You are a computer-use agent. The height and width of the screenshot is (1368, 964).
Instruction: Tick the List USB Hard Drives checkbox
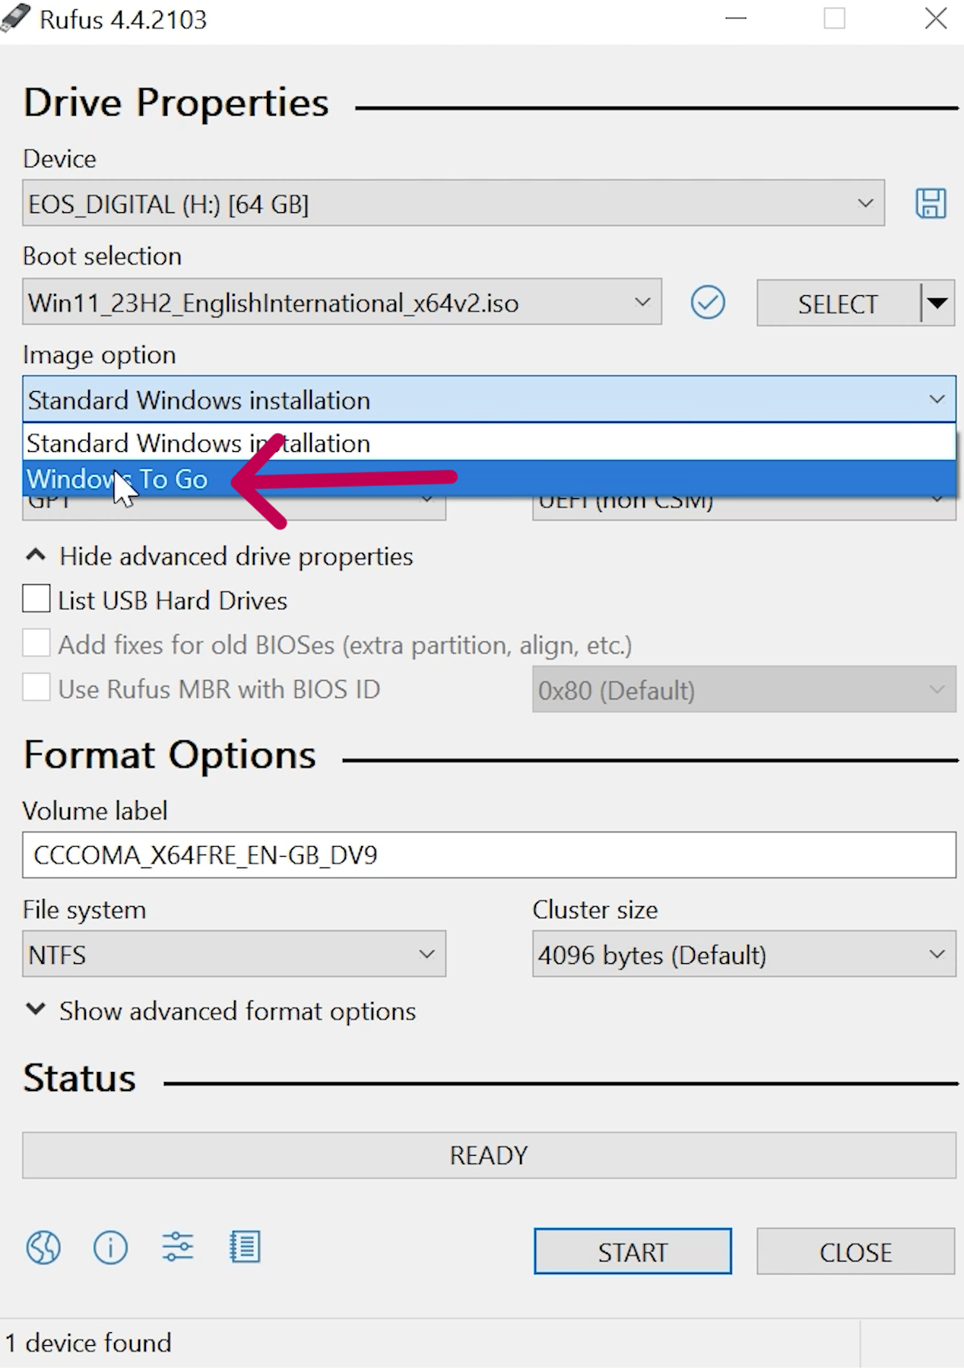36,600
